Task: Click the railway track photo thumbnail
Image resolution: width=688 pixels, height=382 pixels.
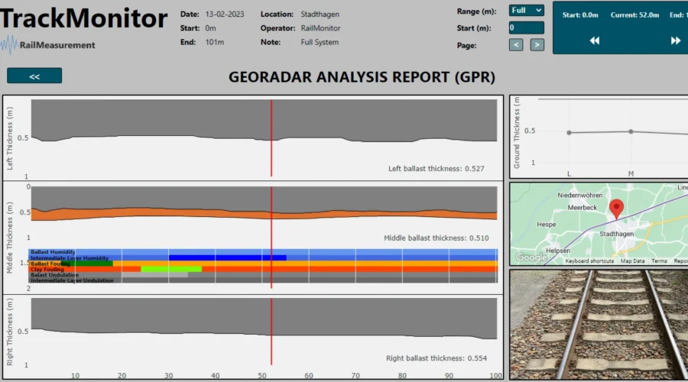Action: click(x=599, y=324)
